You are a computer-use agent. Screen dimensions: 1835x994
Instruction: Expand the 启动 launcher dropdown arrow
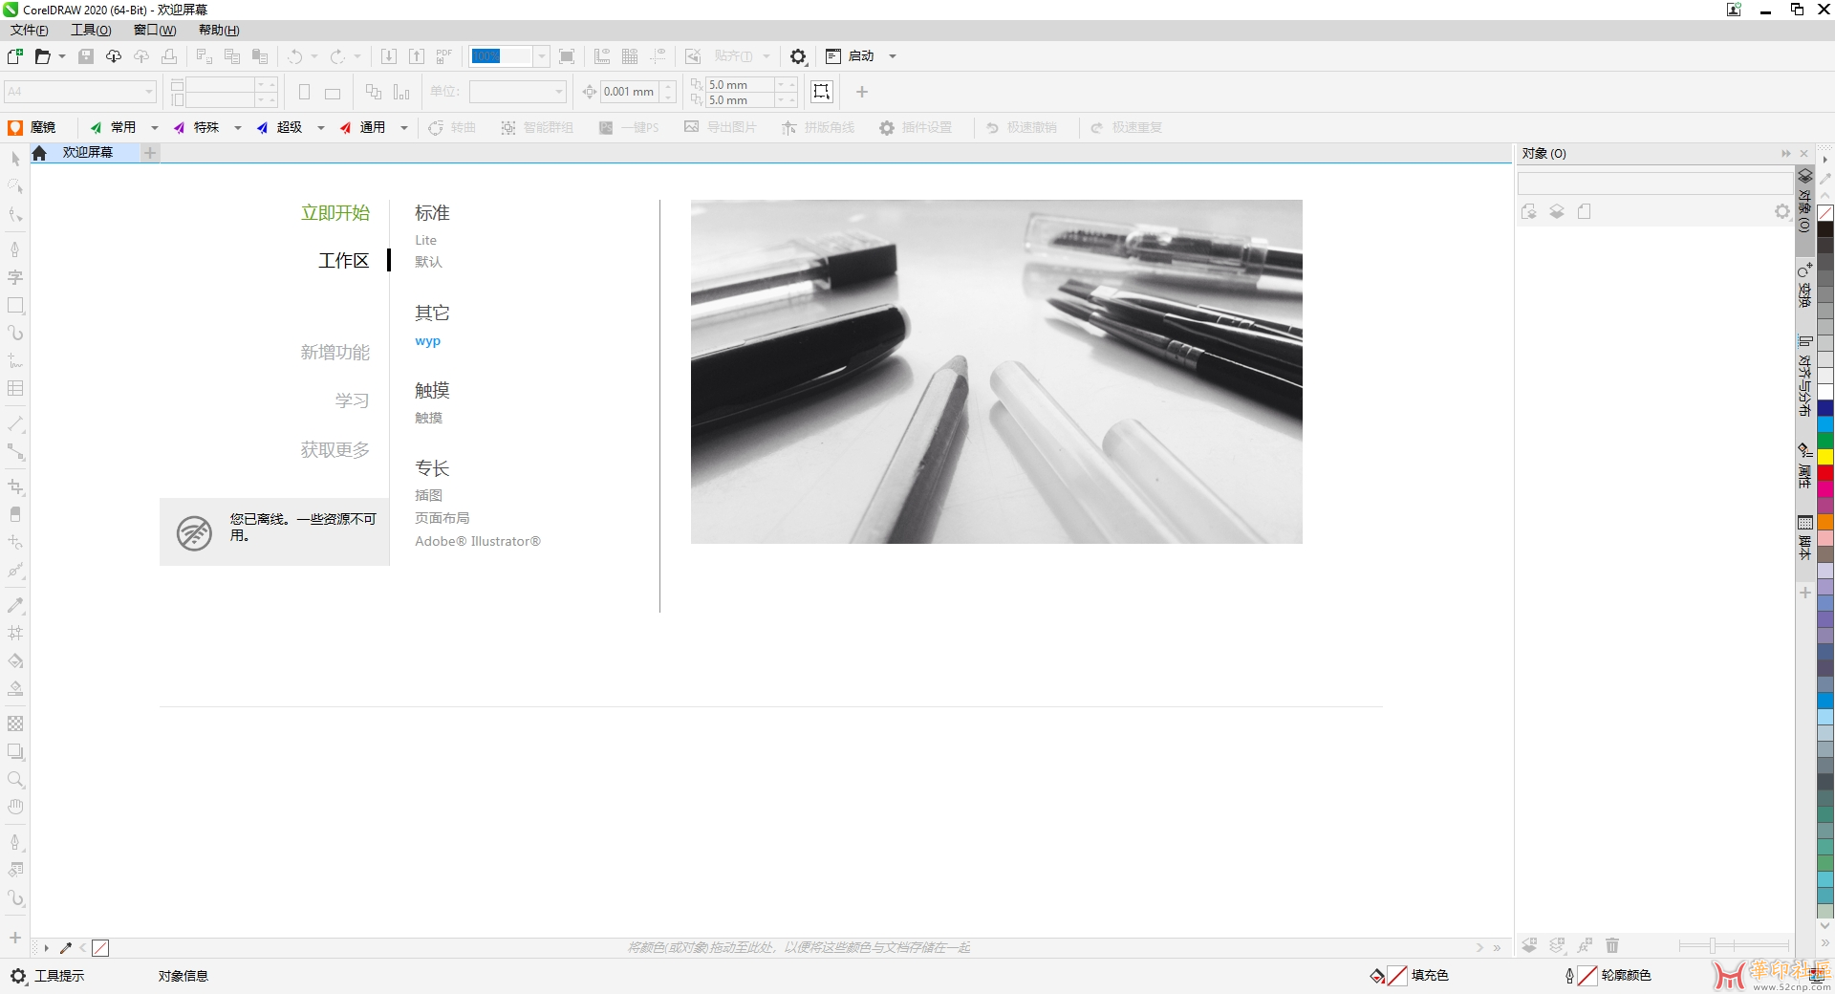point(893,56)
